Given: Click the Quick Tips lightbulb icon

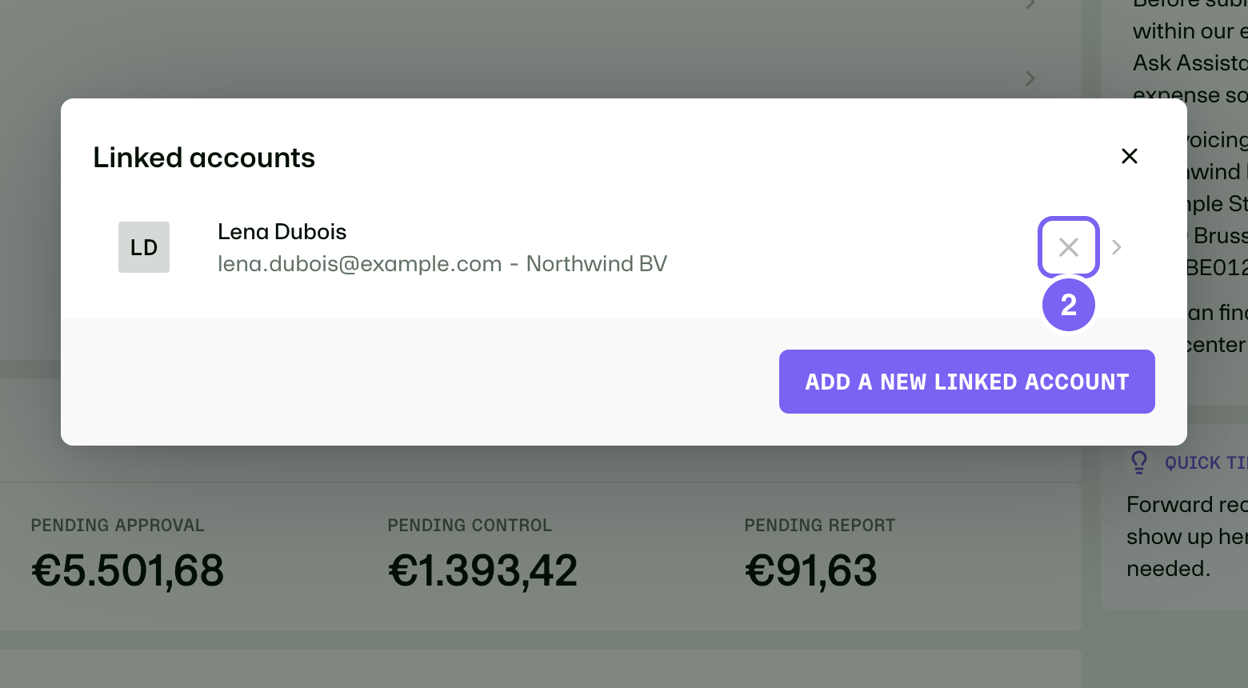Looking at the screenshot, I should click(x=1139, y=462).
